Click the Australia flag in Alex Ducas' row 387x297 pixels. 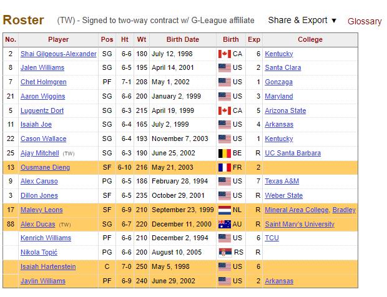pyautogui.click(x=225, y=224)
